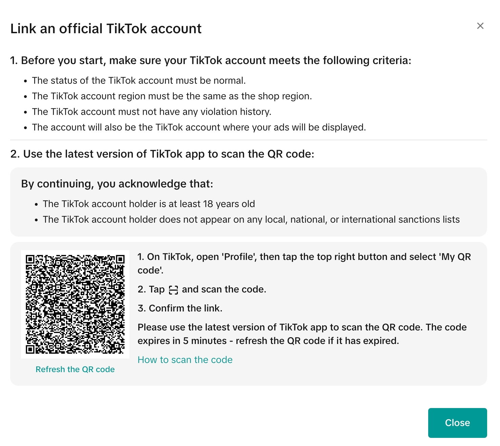This screenshot has height=446, width=500.
Task: Click the 'By continuing, you acknowledge that' heading
Action: click(x=117, y=184)
